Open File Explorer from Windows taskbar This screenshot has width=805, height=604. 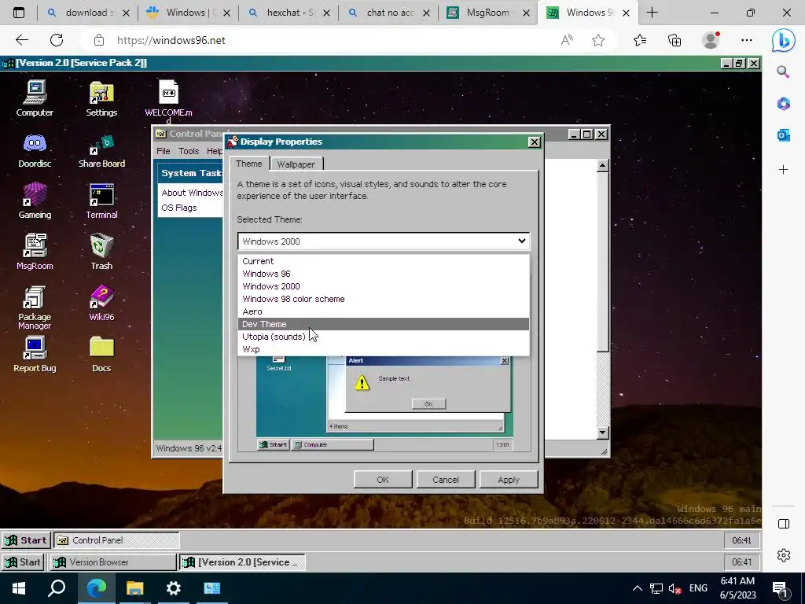coord(135,588)
